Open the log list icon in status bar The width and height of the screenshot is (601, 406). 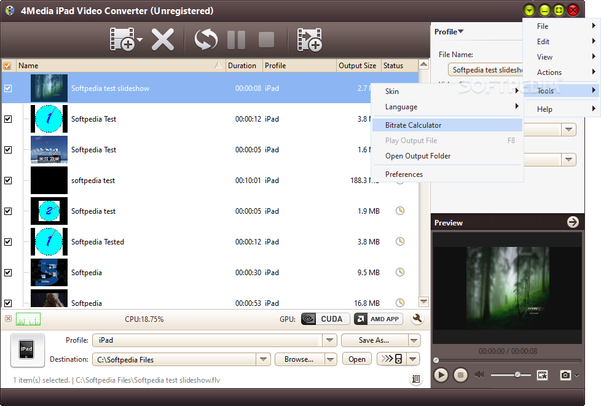click(416, 379)
